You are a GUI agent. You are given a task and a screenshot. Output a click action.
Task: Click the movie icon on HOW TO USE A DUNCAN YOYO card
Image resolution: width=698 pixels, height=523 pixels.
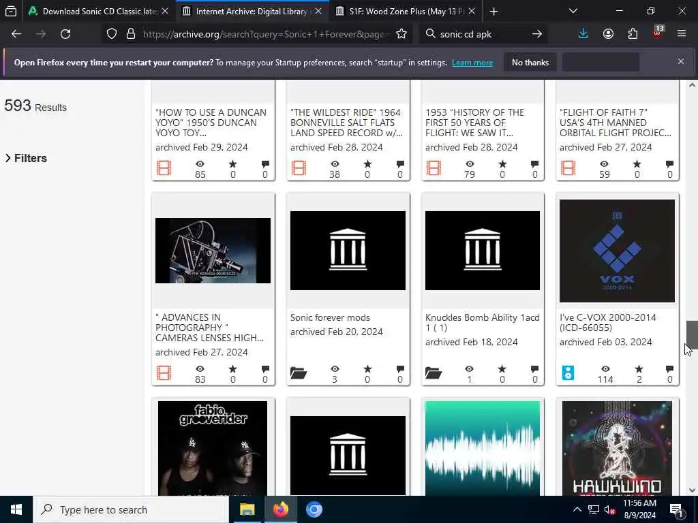(x=164, y=168)
